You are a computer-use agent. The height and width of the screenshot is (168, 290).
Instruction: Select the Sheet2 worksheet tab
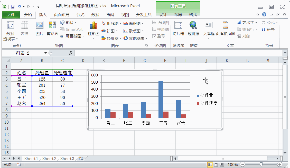coord(49,159)
